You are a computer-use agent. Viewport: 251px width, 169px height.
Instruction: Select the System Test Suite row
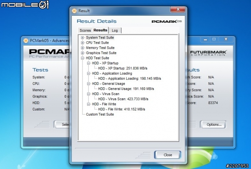[x=100, y=38]
